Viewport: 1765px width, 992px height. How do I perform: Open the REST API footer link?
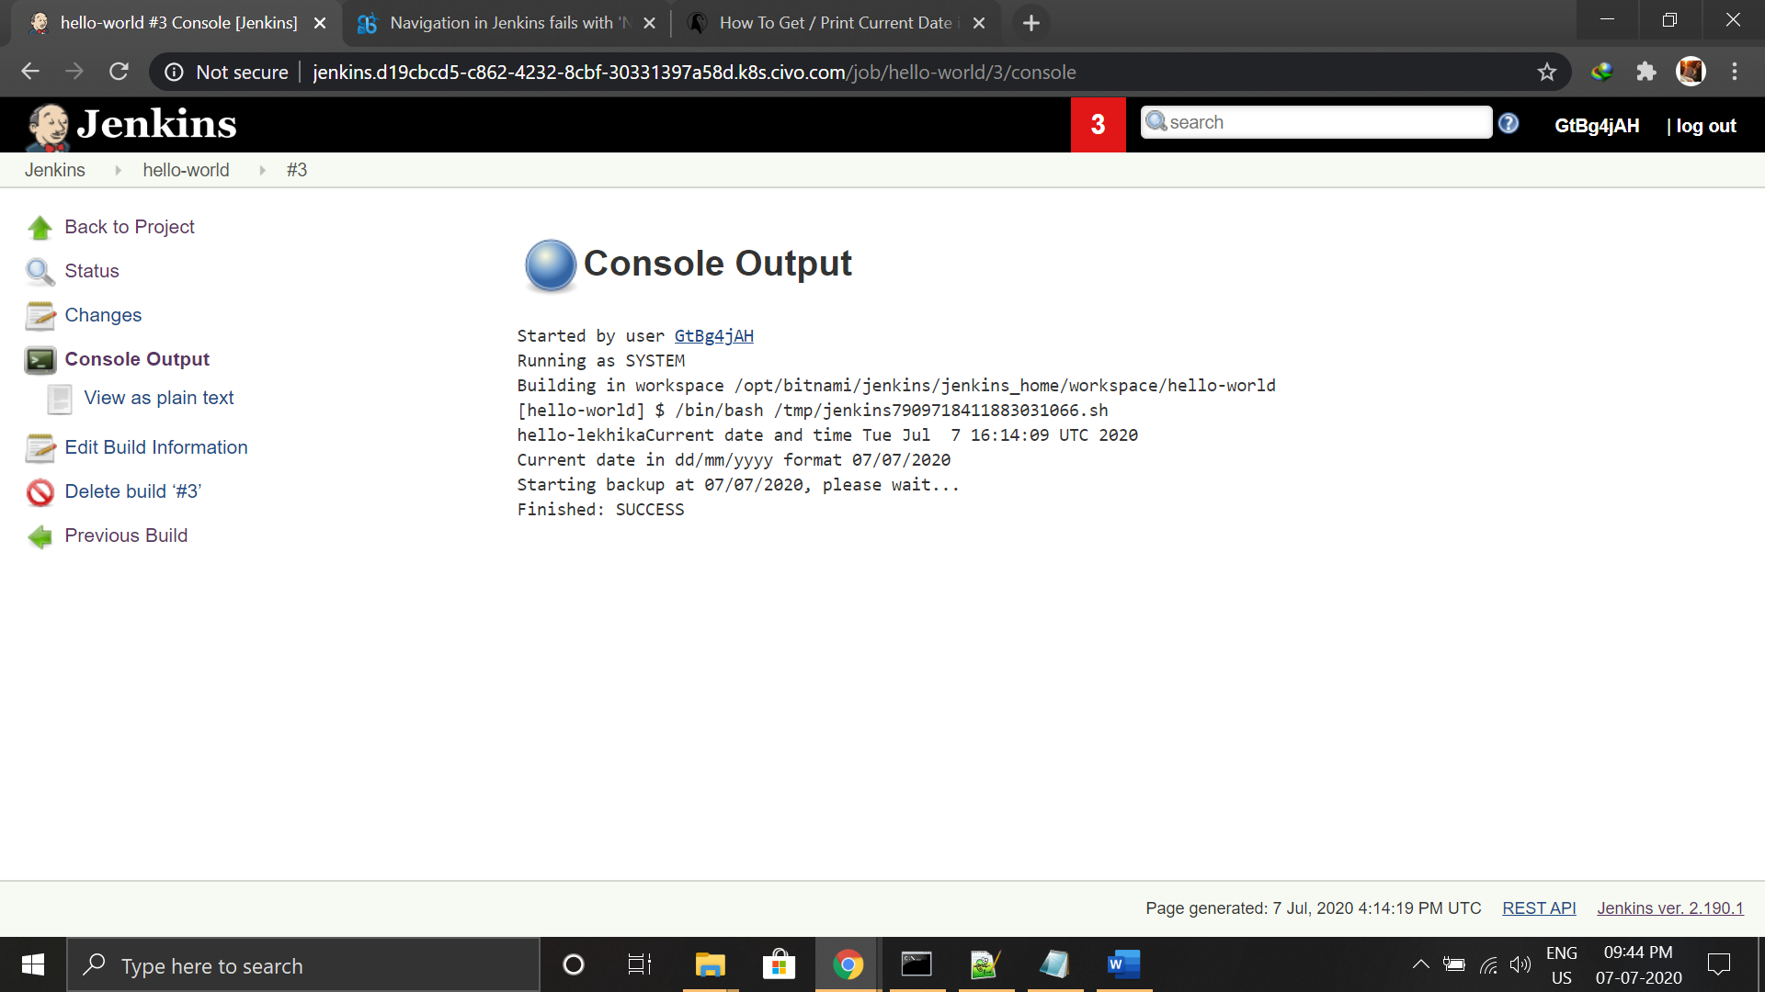tap(1539, 907)
